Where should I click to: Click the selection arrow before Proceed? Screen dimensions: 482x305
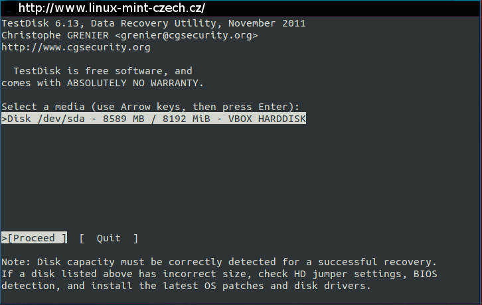(x=4, y=238)
